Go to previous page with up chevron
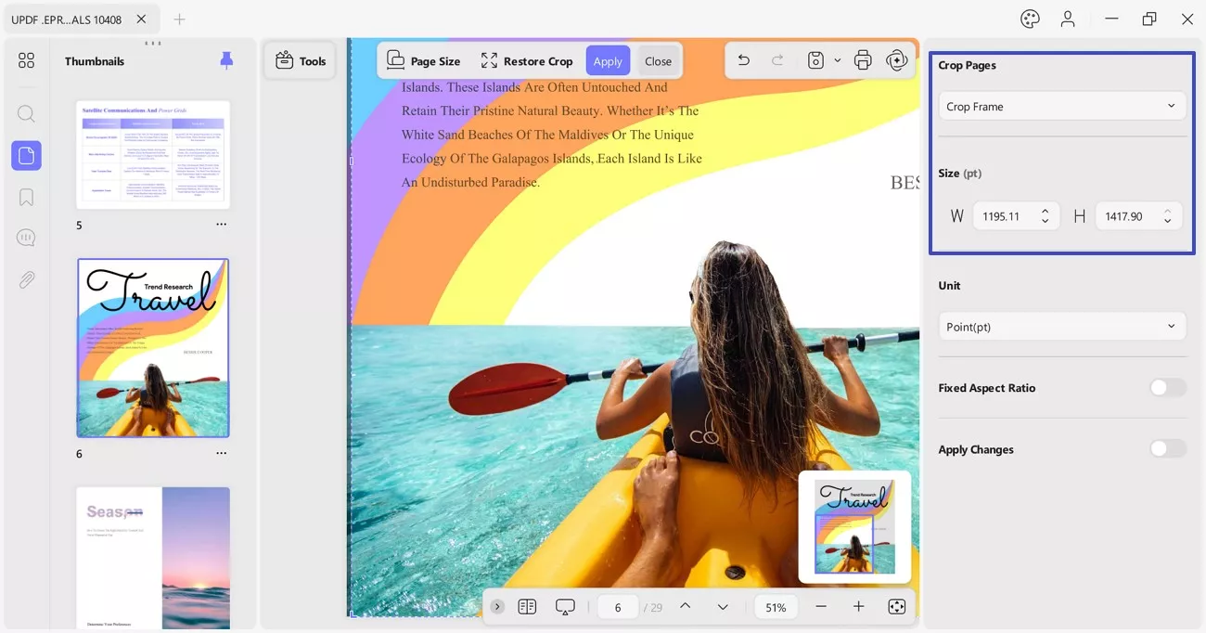Image resolution: width=1206 pixels, height=633 pixels. point(685,606)
